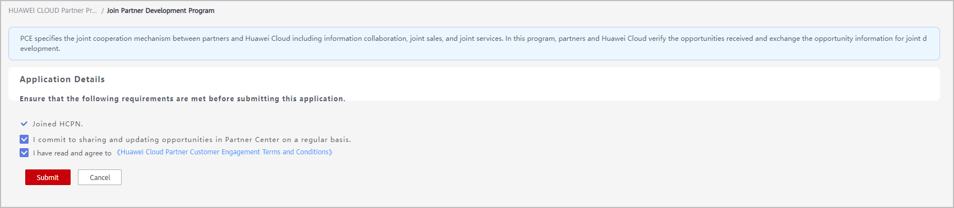This screenshot has height=208, width=954.
Task: Open Huawei Cloud Partner Customer Engagement Terms link
Action: pos(224,152)
